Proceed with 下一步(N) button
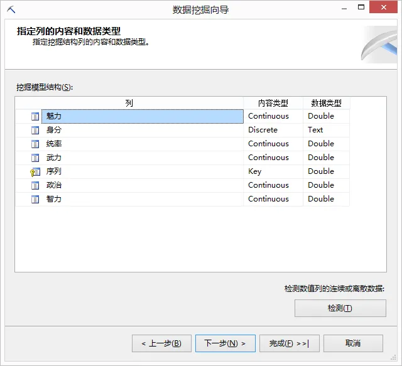 point(225,343)
